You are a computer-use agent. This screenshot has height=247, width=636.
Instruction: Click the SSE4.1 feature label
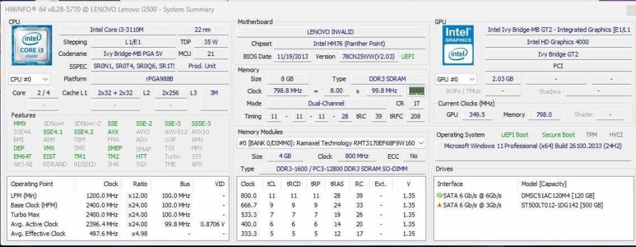click(53, 131)
